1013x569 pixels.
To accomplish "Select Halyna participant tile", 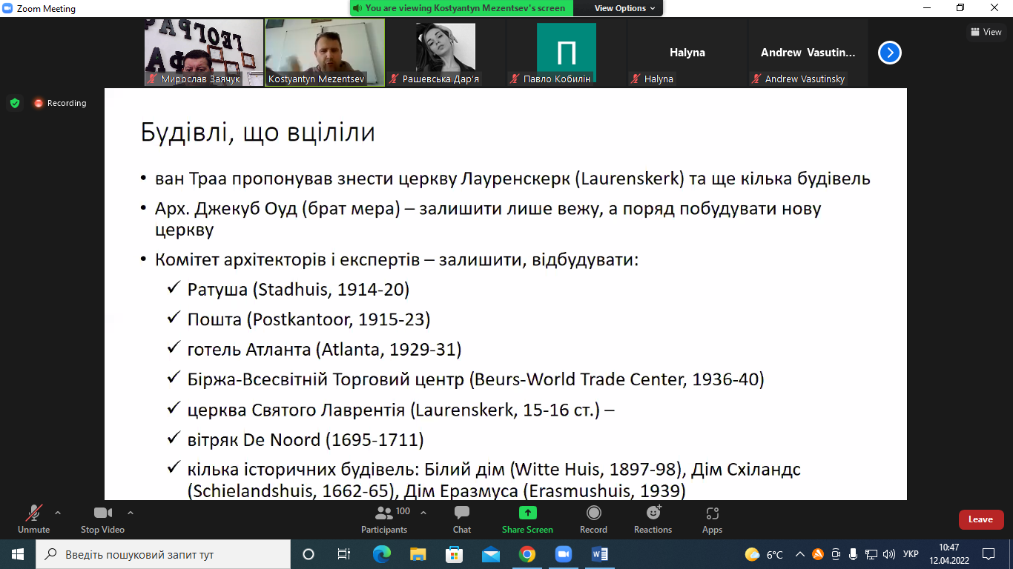I will pyautogui.click(x=687, y=53).
